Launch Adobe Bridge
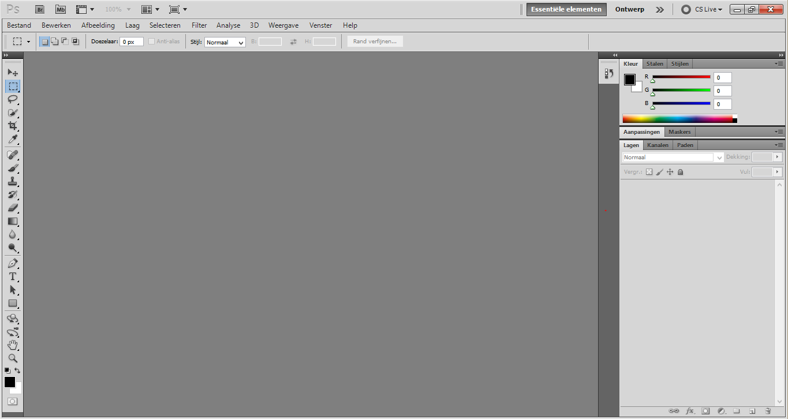Screen dimensions: 788x419 39,9
